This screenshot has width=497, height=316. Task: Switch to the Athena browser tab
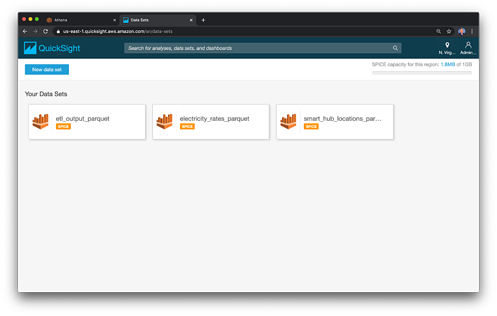pos(81,20)
